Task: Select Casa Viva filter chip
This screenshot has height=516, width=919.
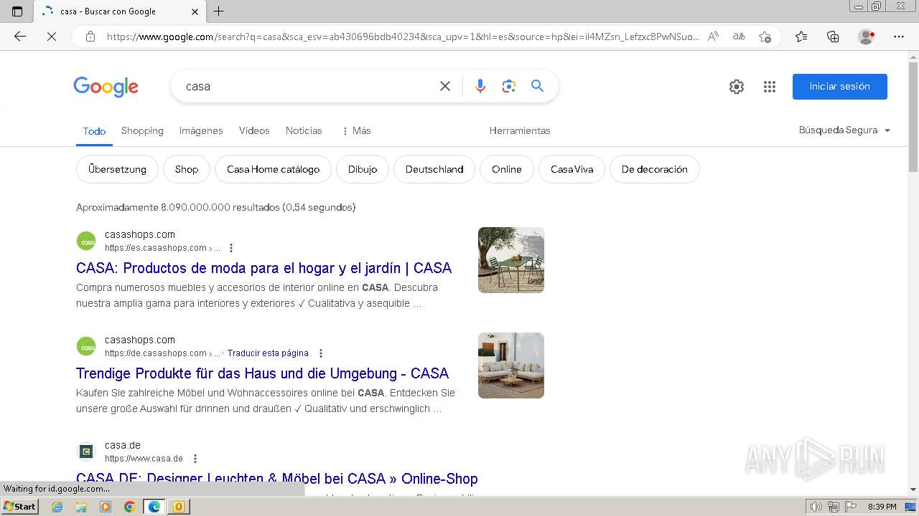Action: coord(572,169)
